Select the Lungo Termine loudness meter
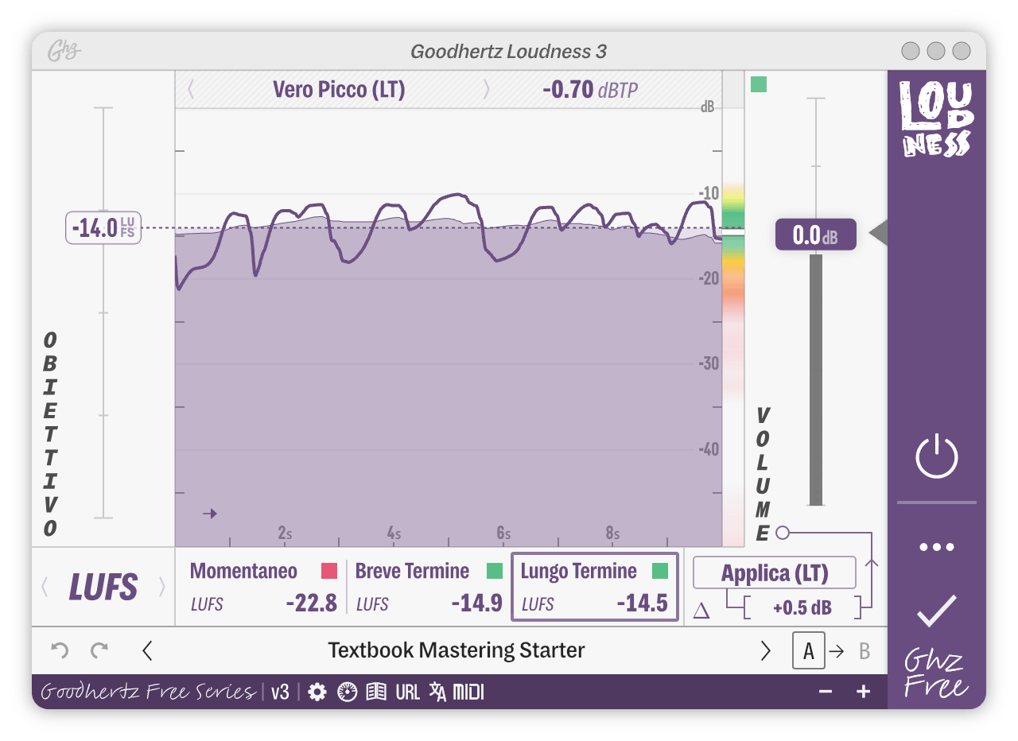 pos(595,588)
